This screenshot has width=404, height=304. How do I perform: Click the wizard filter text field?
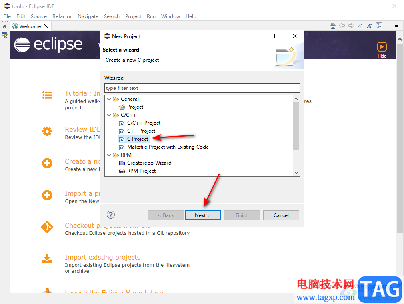[202, 88]
